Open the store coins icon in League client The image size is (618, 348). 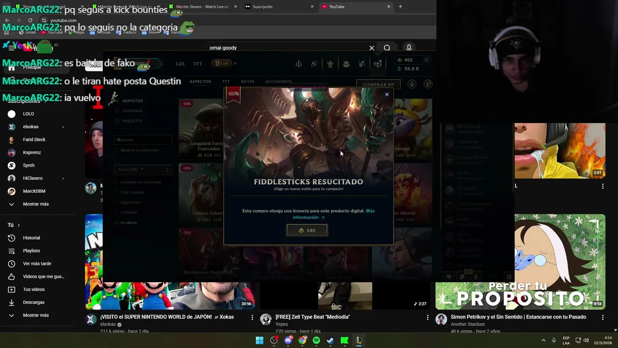coord(378,64)
